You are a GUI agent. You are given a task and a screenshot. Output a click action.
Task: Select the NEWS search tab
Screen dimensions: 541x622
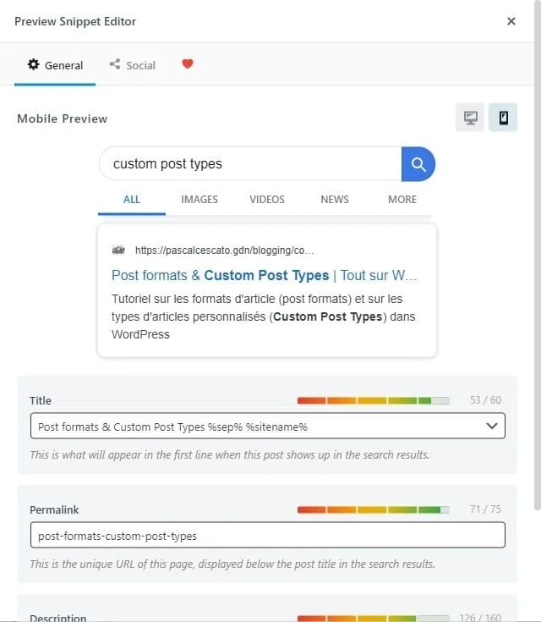(335, 200)
